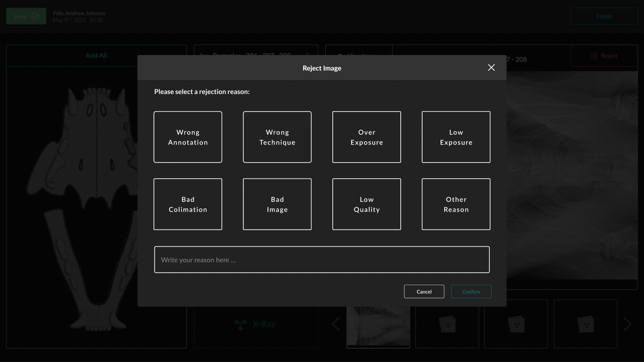This screenshot has width=644, height=362.
Task: Pick Over Exposure rejection reason
Action: click(x=366, y=137)
